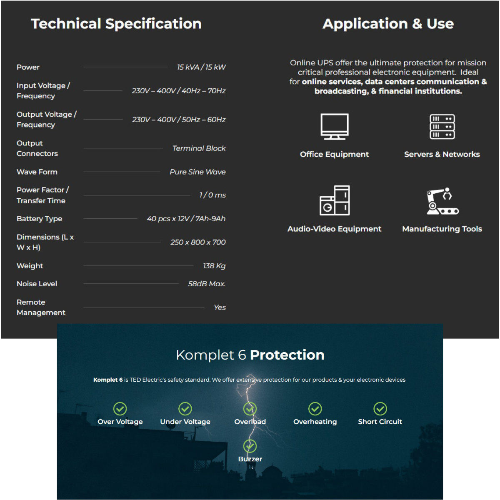Click the Output Connectors label

pos(37,148)
